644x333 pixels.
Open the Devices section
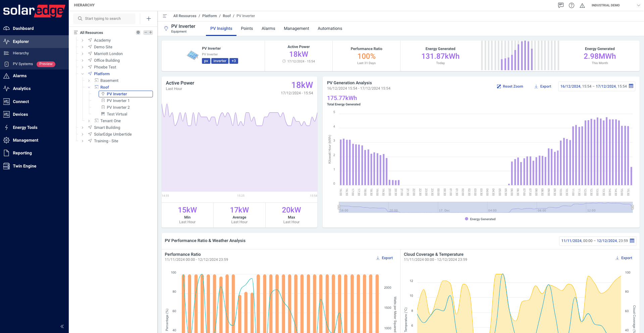[34, 114]
